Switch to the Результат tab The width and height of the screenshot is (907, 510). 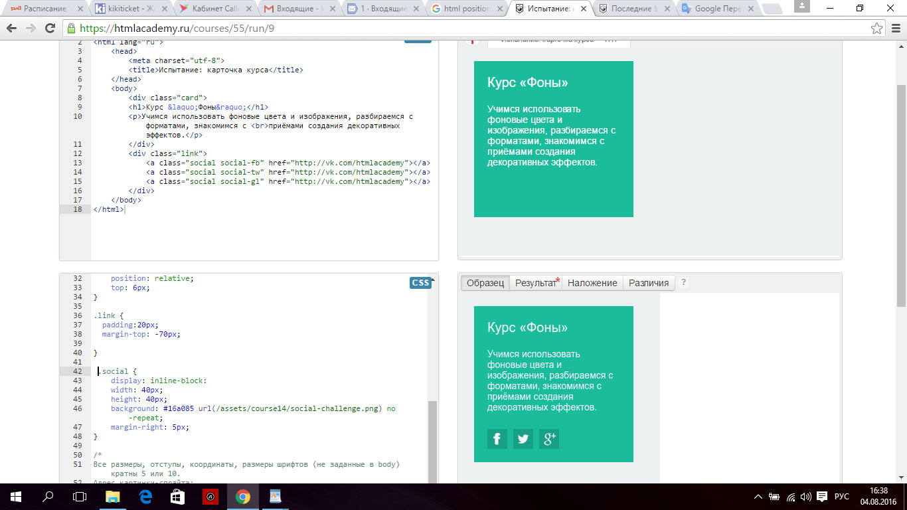[x=536, y=283]
